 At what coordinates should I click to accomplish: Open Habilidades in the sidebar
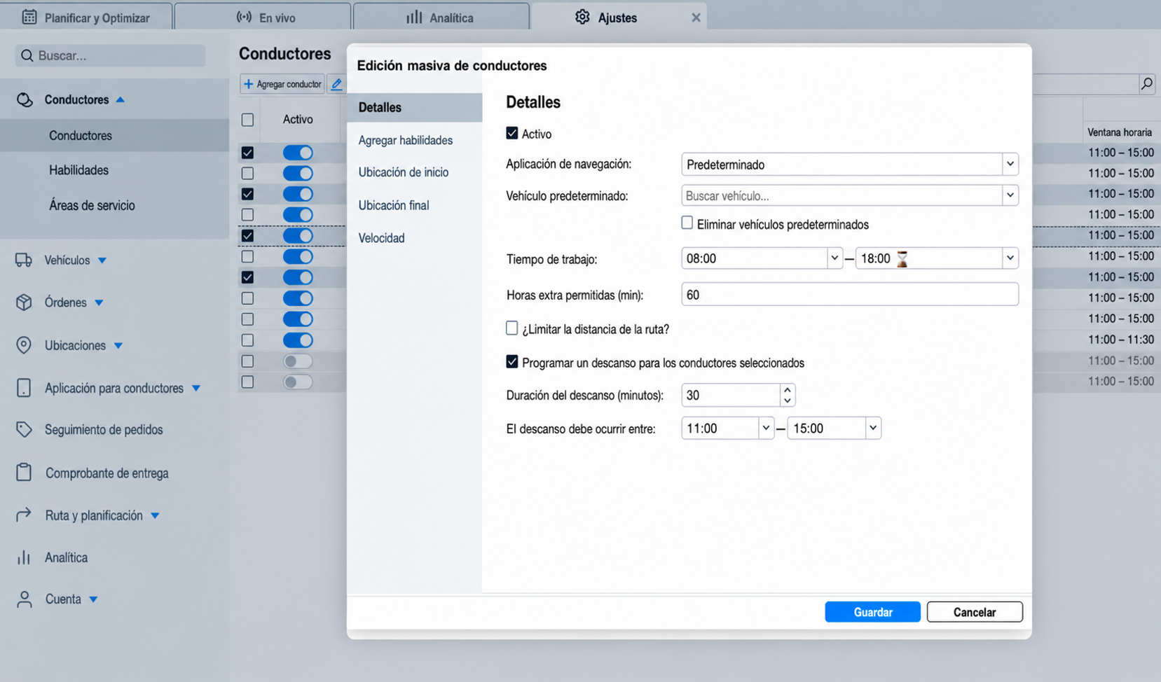78,170
